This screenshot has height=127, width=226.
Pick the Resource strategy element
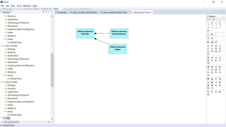coord(208,42)
